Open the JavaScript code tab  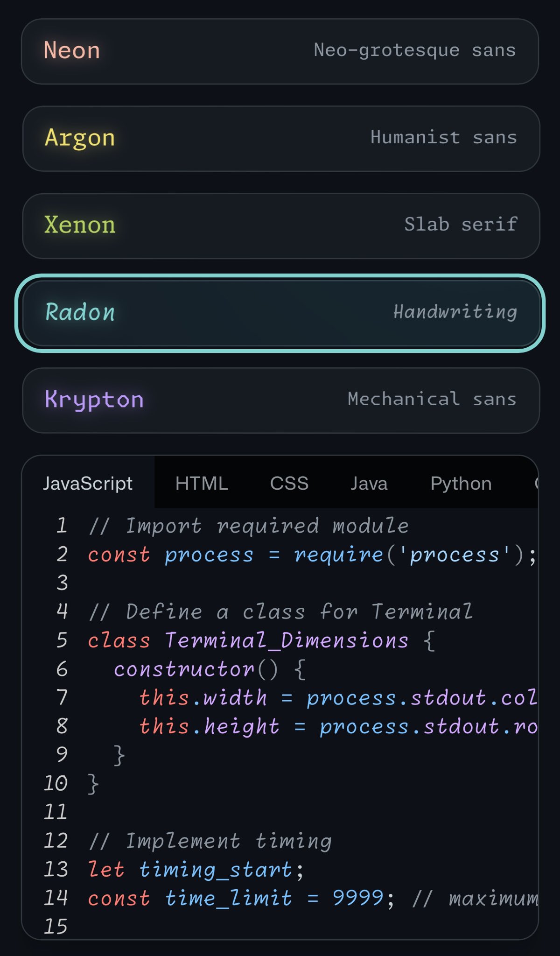[x=88, y=483]
